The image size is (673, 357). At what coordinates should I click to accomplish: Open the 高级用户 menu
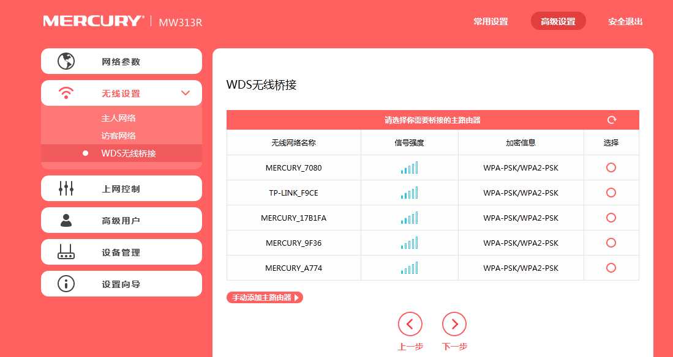[121, 220]
